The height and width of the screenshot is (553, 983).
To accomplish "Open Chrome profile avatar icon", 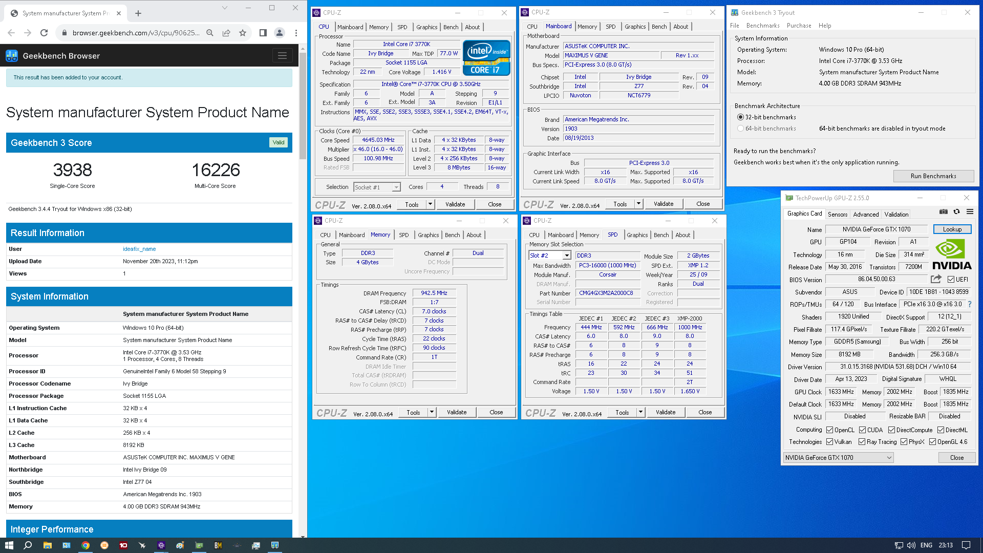I will 280,33.
